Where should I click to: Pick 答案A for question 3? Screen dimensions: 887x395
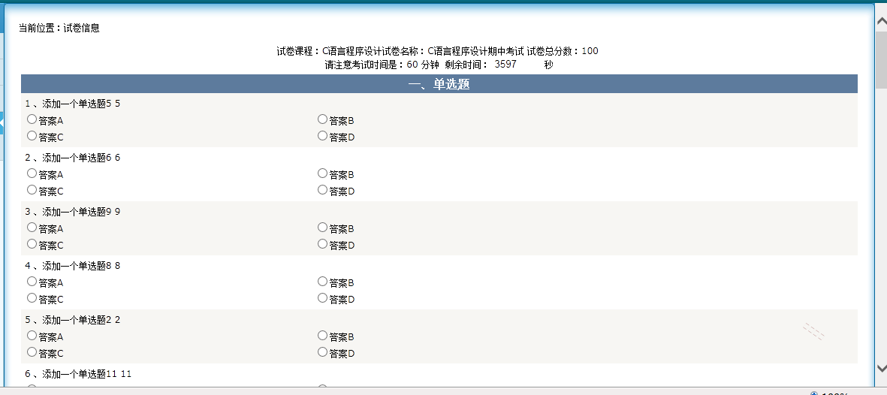[32, 227]
